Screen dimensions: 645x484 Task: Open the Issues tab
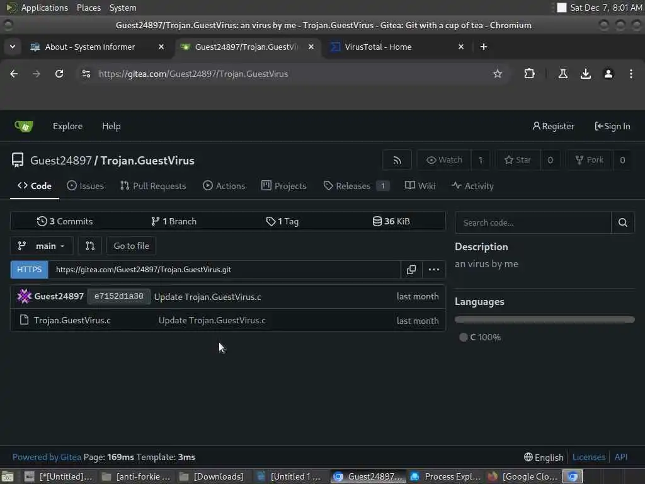(x=85, y=186)
